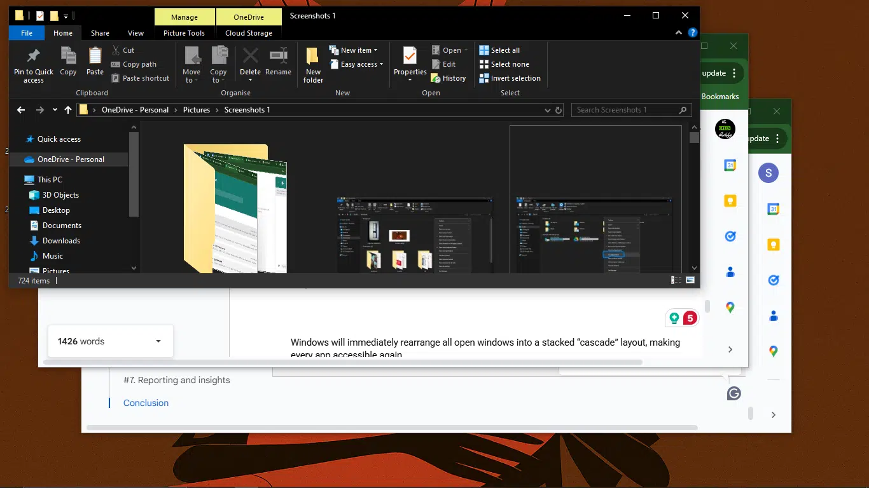
Task: Switch to the Share tab
Action: pyautogui.click(x=100, y=33)
